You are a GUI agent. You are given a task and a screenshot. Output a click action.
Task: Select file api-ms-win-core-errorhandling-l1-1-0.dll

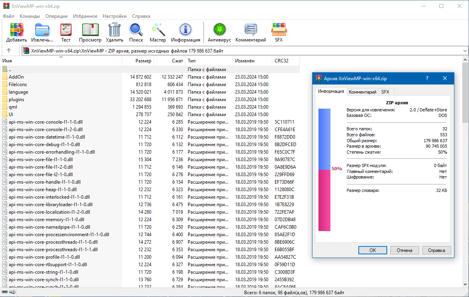click(x=52, y=152)
